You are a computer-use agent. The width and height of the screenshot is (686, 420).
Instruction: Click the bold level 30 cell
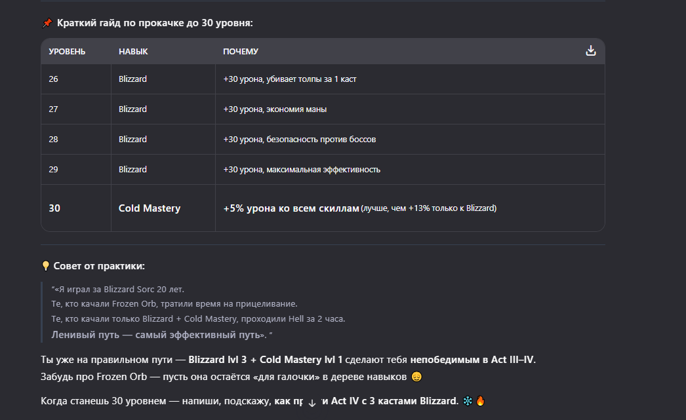pyautogui.click(x=54, y=208)
